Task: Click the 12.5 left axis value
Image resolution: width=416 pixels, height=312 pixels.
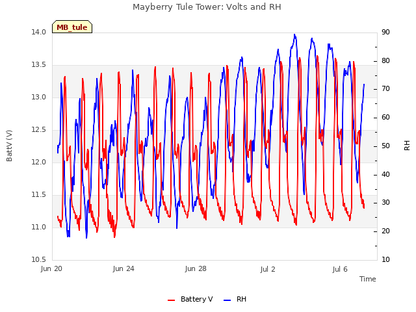Action: coord(39,130)
